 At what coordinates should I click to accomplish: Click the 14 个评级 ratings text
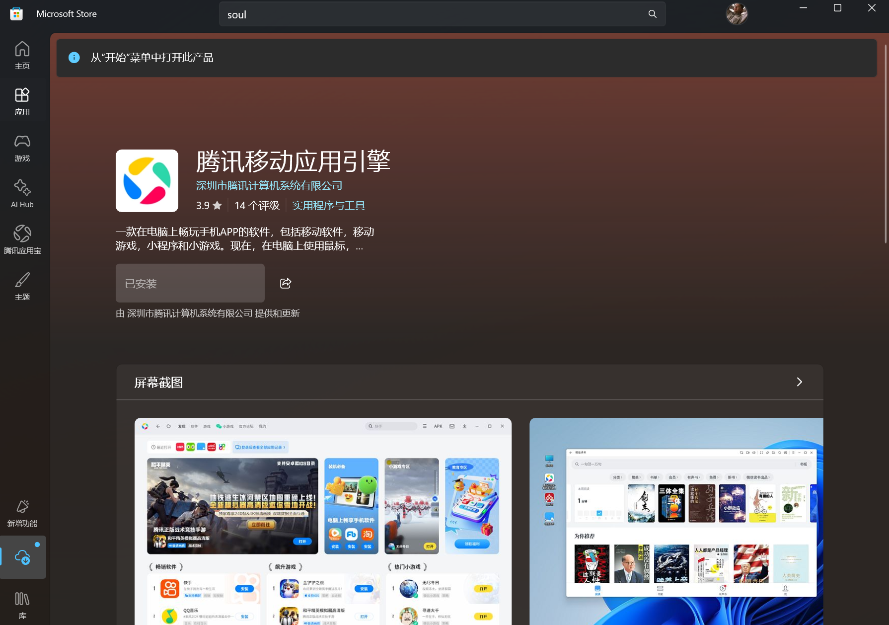(x=257, y=205)
